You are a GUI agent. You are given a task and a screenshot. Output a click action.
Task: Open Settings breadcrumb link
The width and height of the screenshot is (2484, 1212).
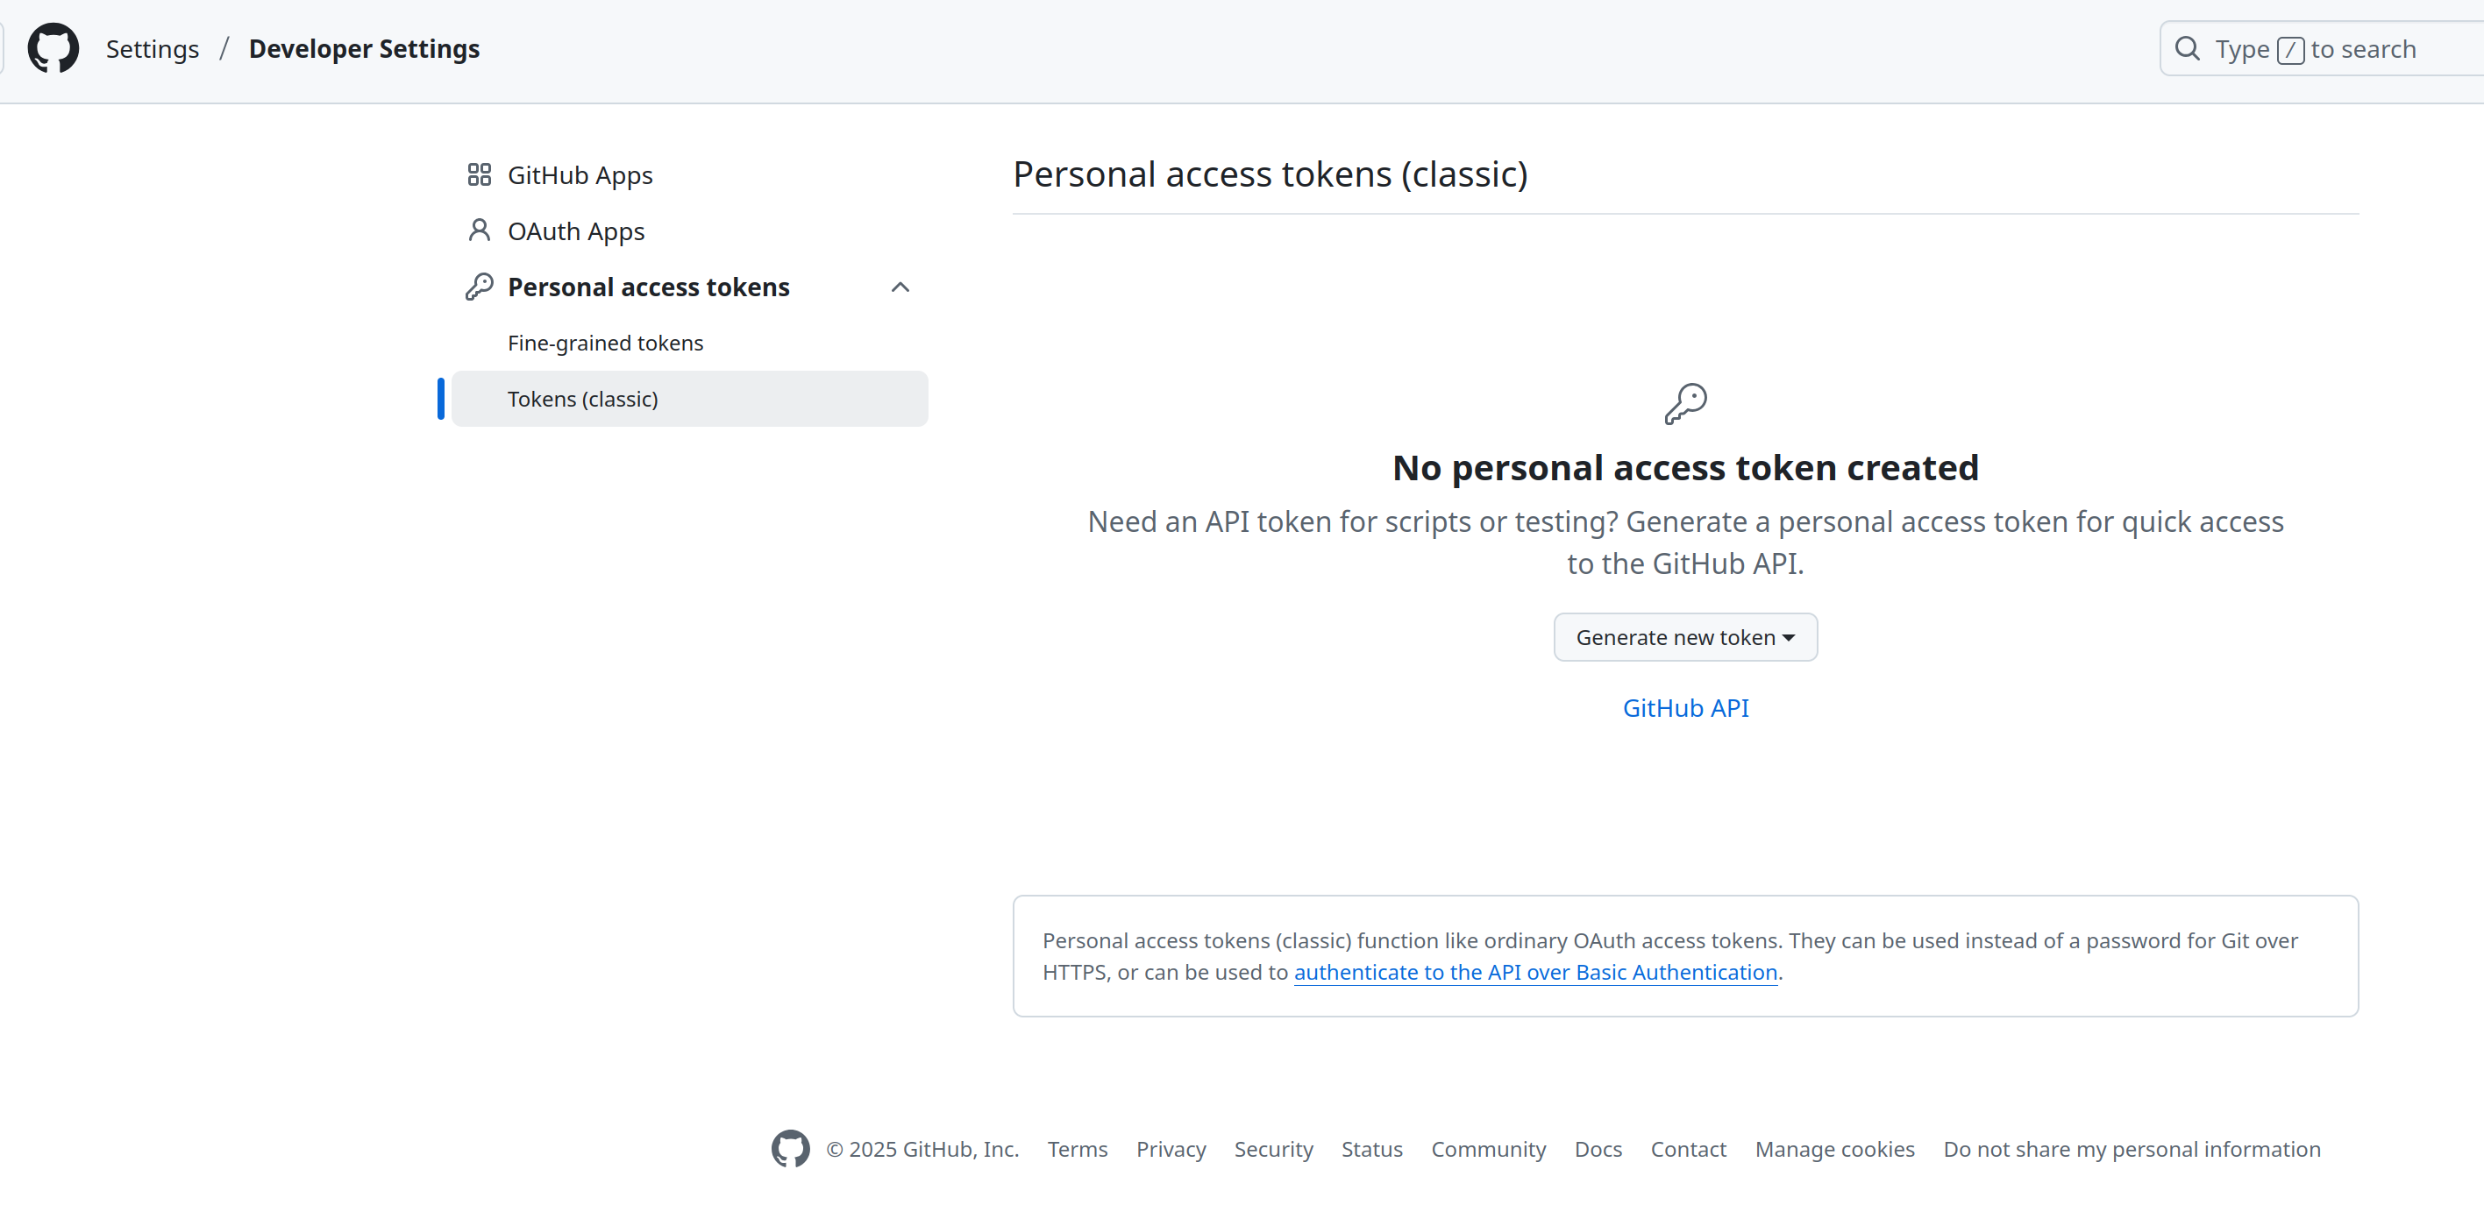153,48
